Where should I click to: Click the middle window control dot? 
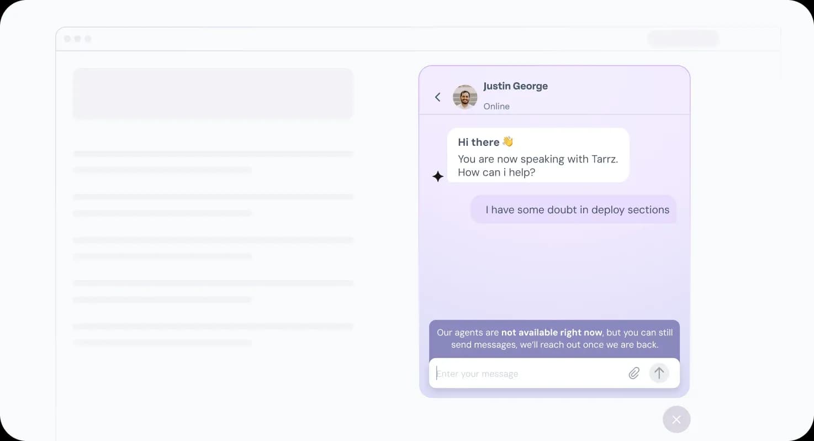(78, 39)
